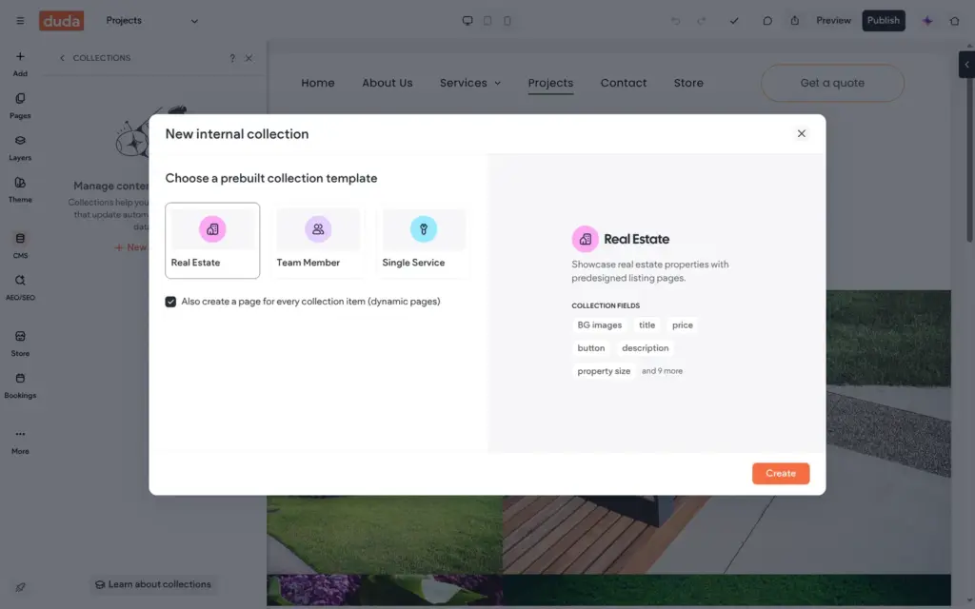The image size is (975, 609).
Task: Click the Projects nav item
Action: point(550,83)
